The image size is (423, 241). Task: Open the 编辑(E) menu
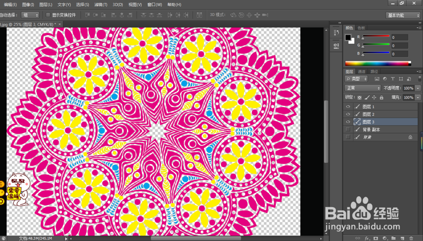coord(10,5)
